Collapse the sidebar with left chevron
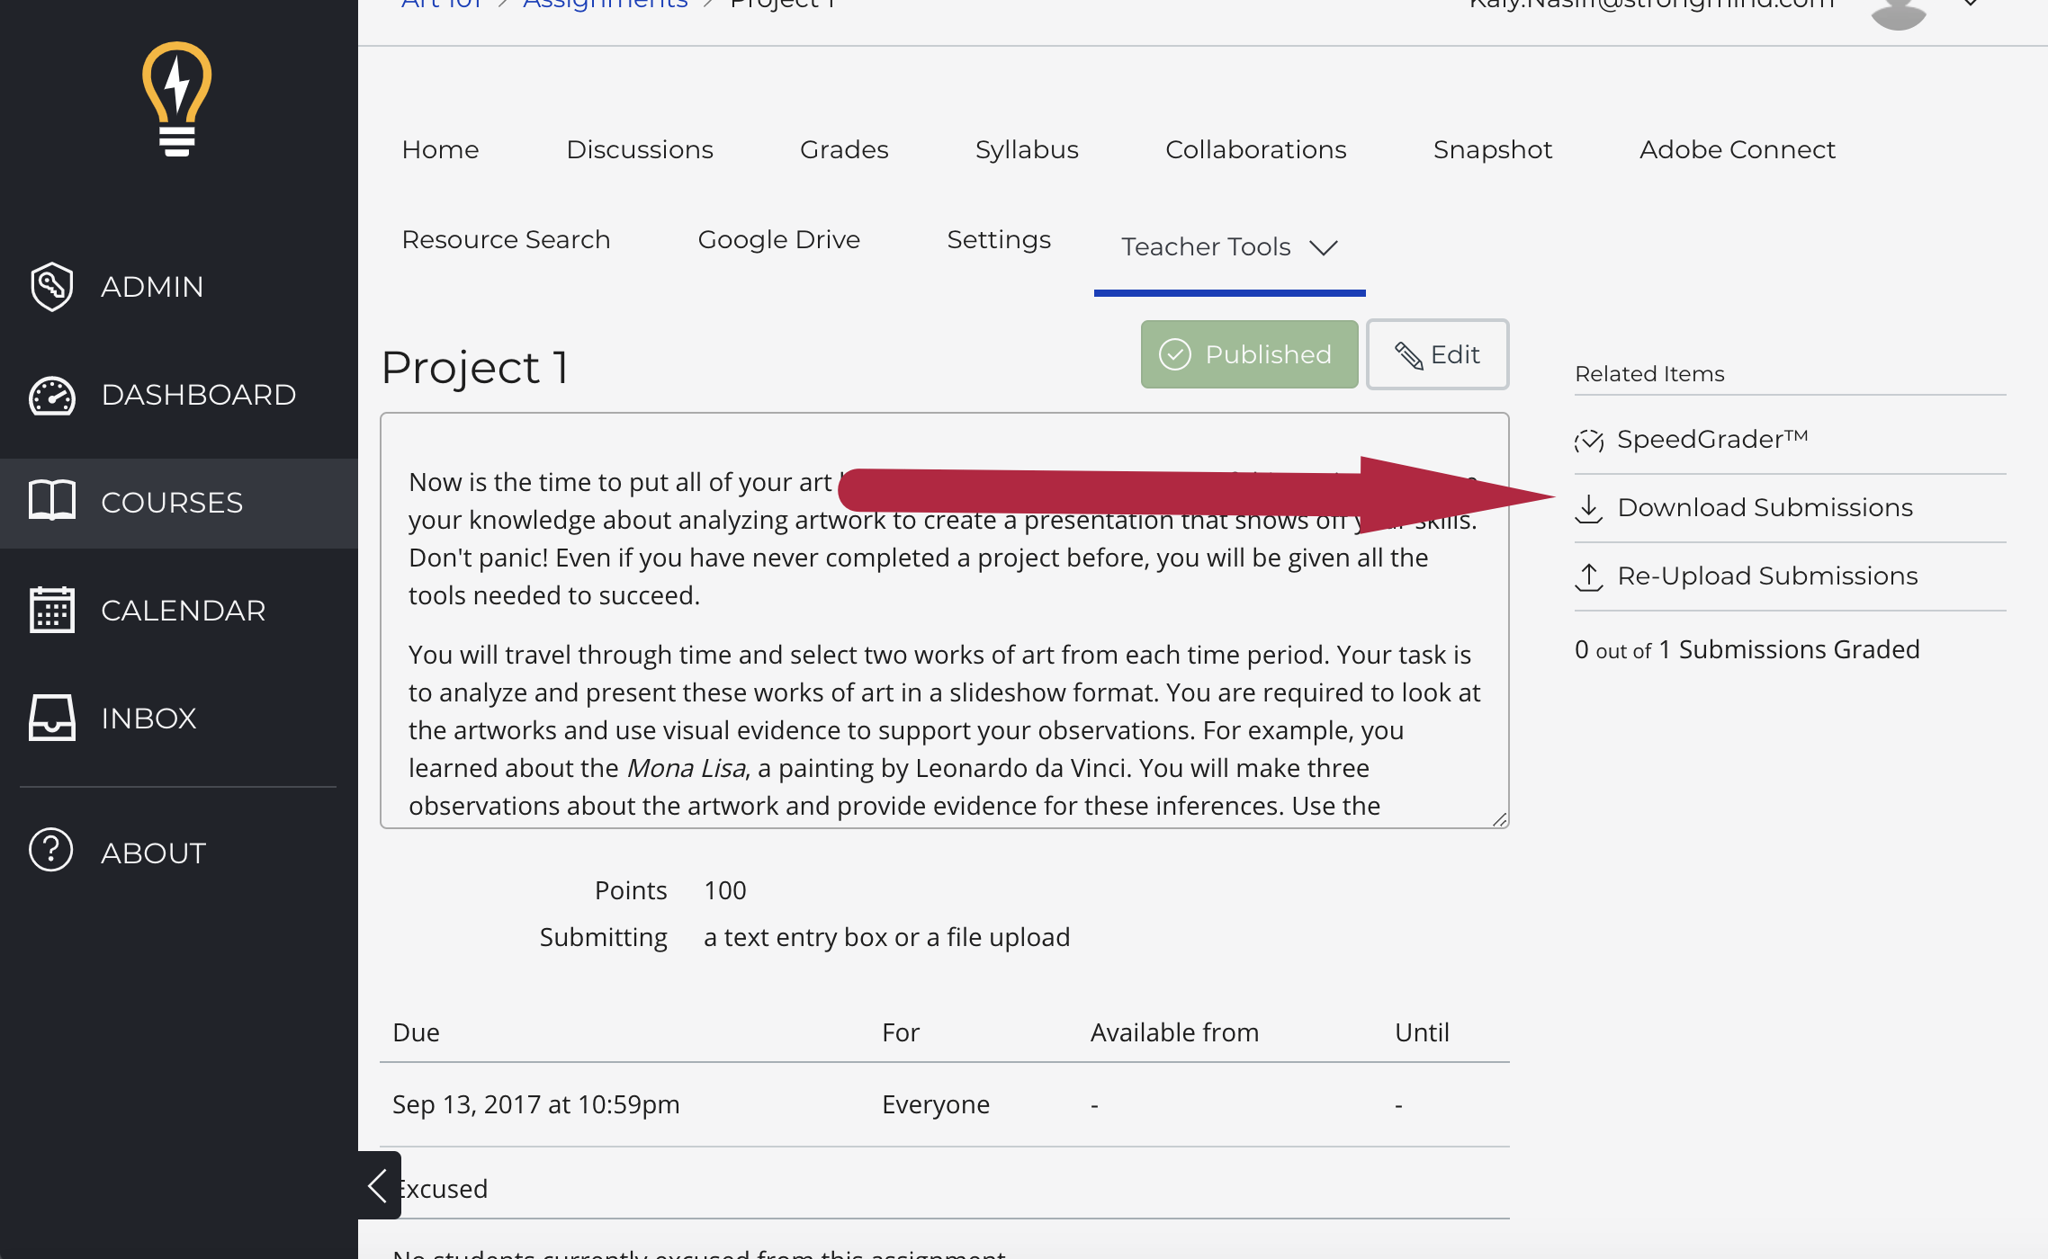This screenshot has height=1259, width=2048. [x=379, y=1185]
